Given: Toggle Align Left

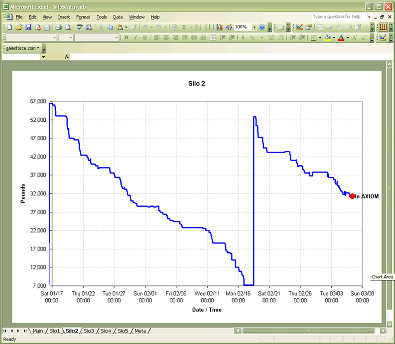Looking at the screenshot, I should pos(157,38).
